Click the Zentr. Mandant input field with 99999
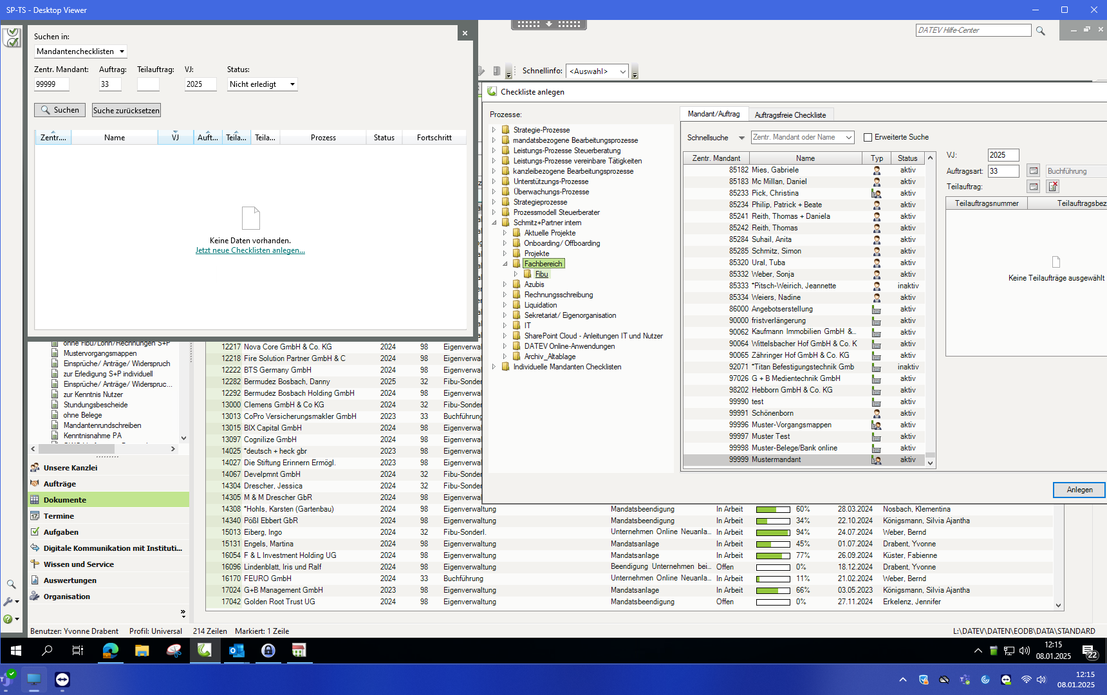The image size is (1107, 695). 51,84
